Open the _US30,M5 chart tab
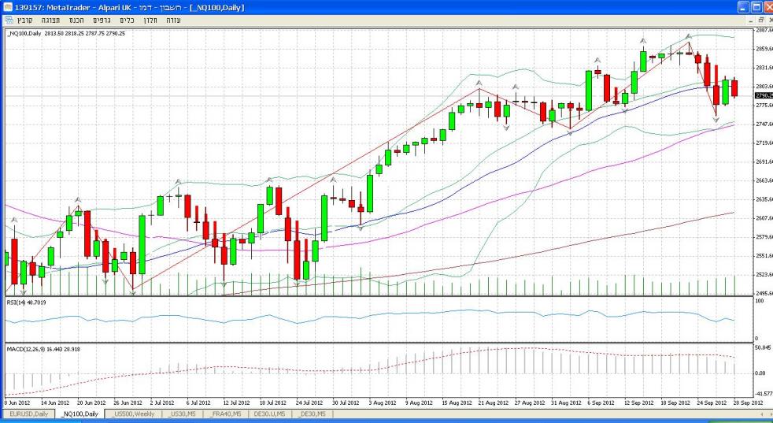The height and width of the screenshot is (423, 773). (x=185, y=414)
